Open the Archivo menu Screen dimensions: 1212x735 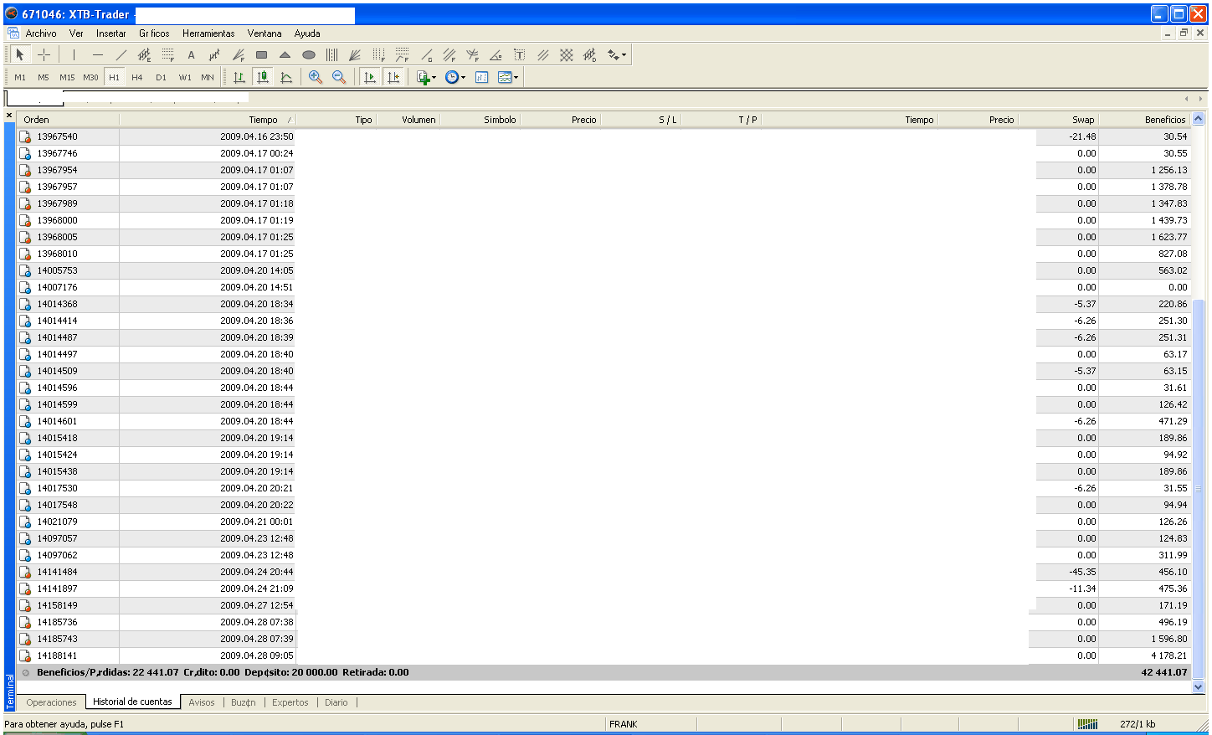click(41, 33)
